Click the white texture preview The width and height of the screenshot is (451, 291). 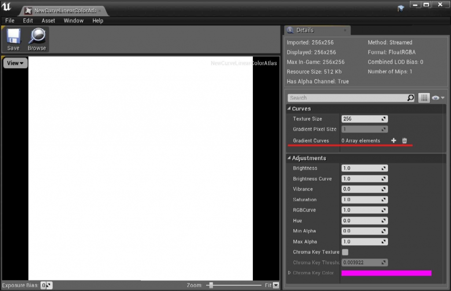[140, 168]
